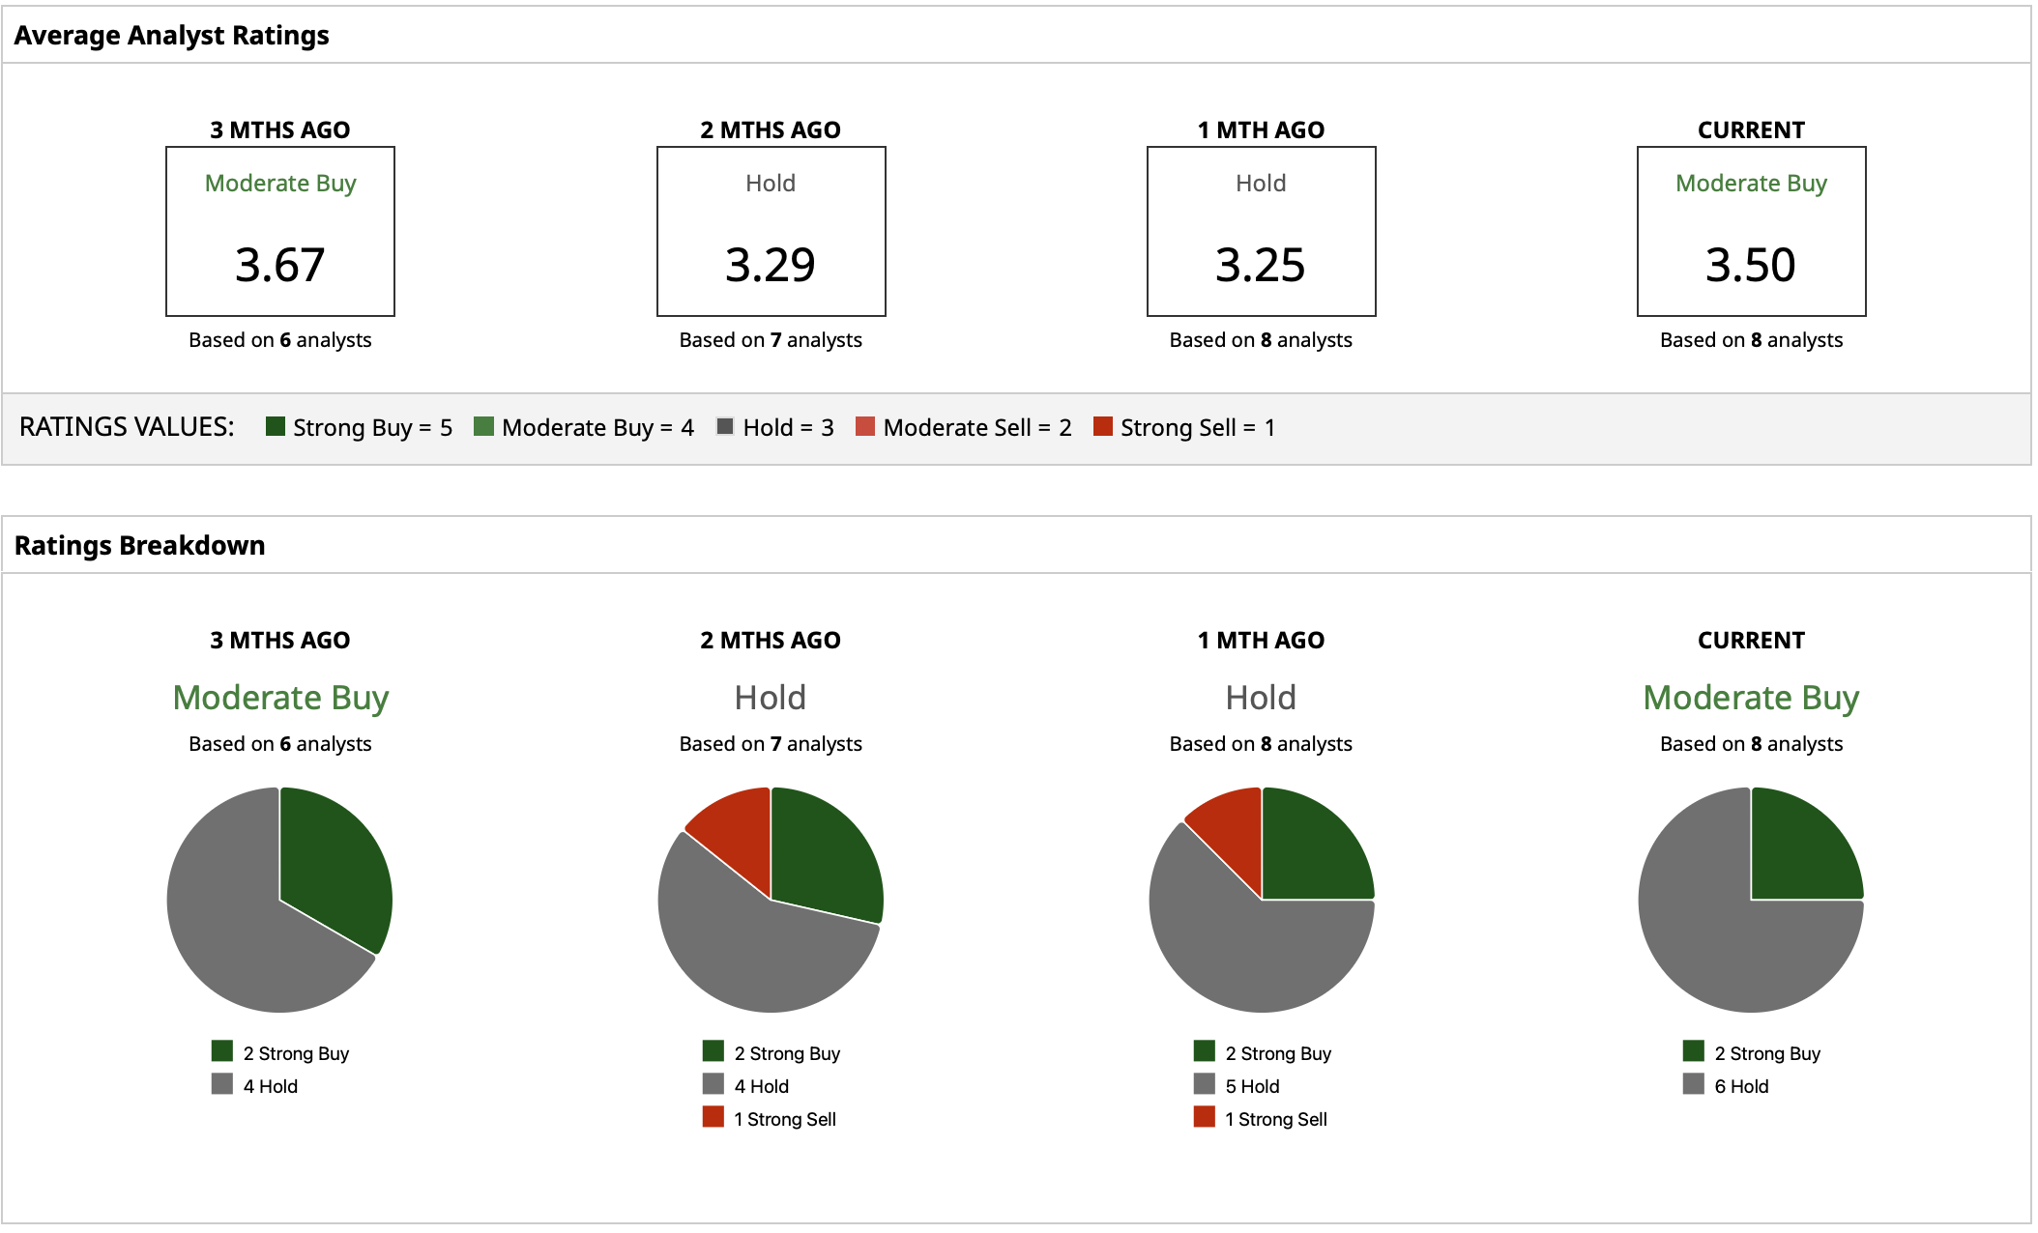Click '5 Hold' legend swatch
The height and width of the screenshot is (1233, 2038).
pos(1205,1084)
